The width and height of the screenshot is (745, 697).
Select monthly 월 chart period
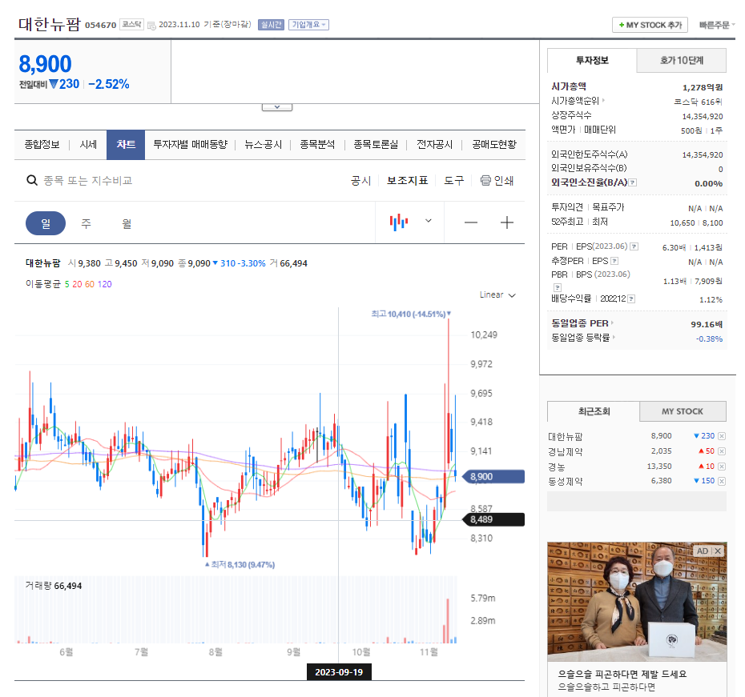coord(127,223)
